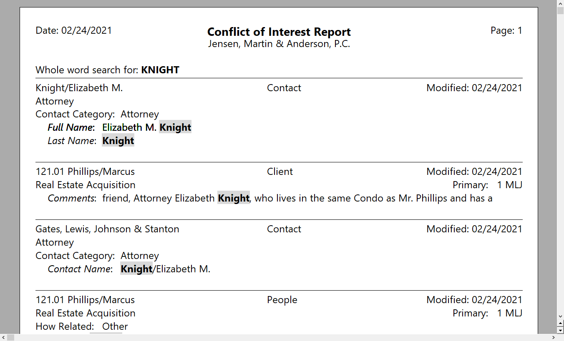Viewport: 564px width, 341px height.
Task: Click highlighted Knight in the Comments line
Action: click(x=233, y=198)
